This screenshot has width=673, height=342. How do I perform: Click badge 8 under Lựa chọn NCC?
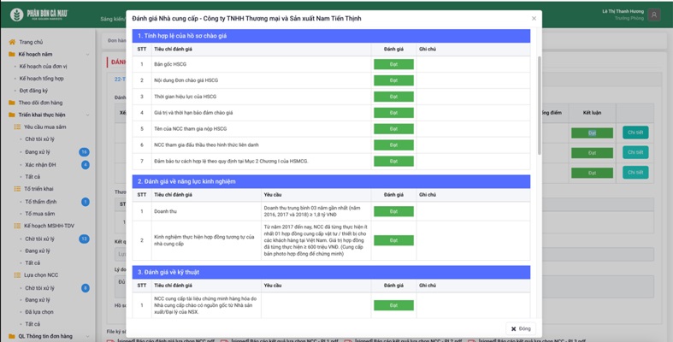[86, 288]
